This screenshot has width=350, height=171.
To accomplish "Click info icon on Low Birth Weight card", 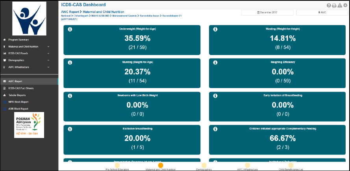I will coord(70,96).
